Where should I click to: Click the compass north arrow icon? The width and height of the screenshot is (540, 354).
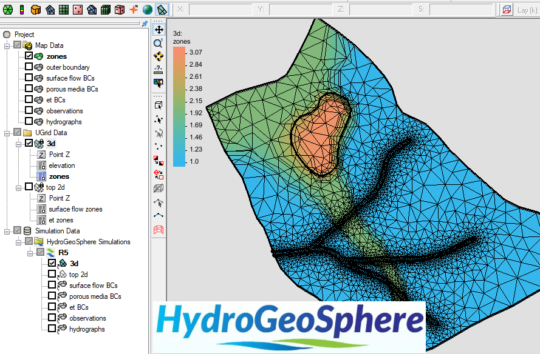134,9
